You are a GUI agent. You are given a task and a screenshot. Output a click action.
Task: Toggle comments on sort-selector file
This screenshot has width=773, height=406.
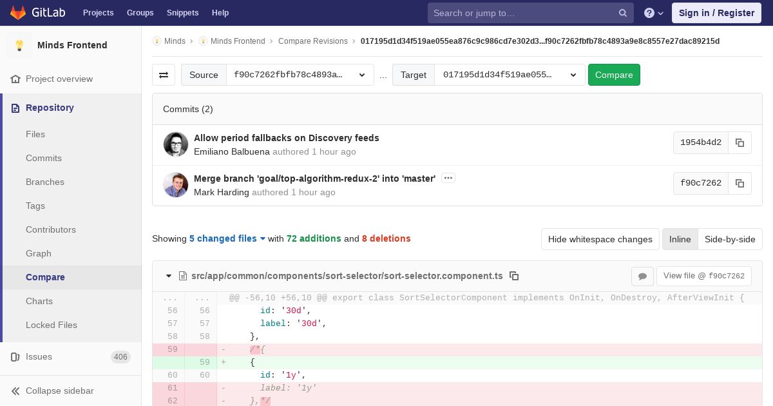(x=642, y=276)
